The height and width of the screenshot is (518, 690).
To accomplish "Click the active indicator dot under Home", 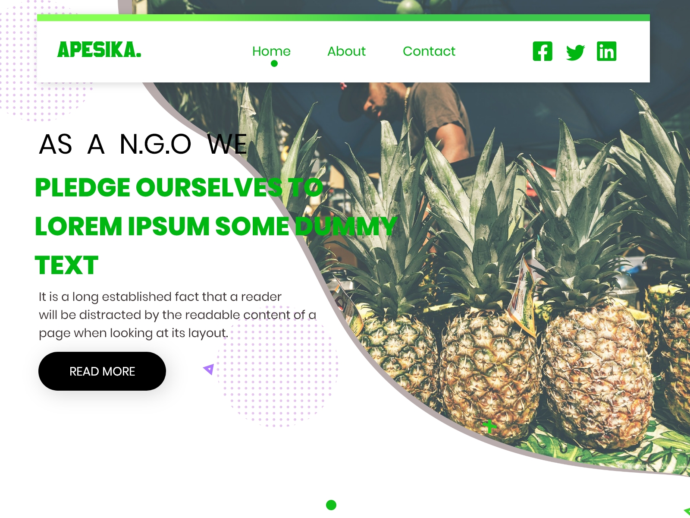I will pos(274,63).
